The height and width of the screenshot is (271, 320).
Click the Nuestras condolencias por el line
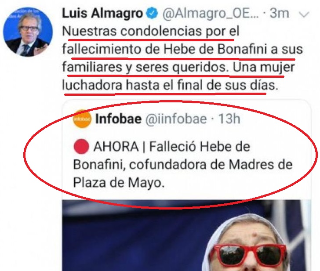(x=151, y=32)
